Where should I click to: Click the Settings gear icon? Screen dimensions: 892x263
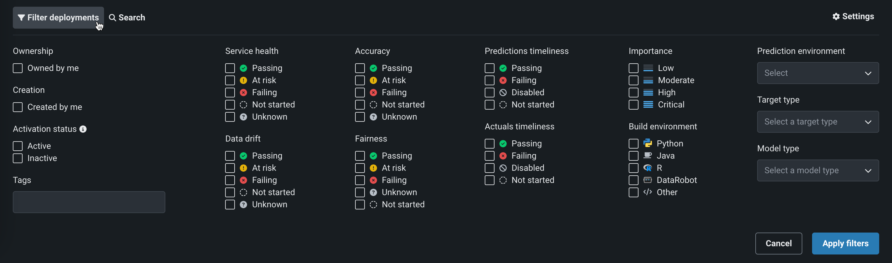point(836,16)
